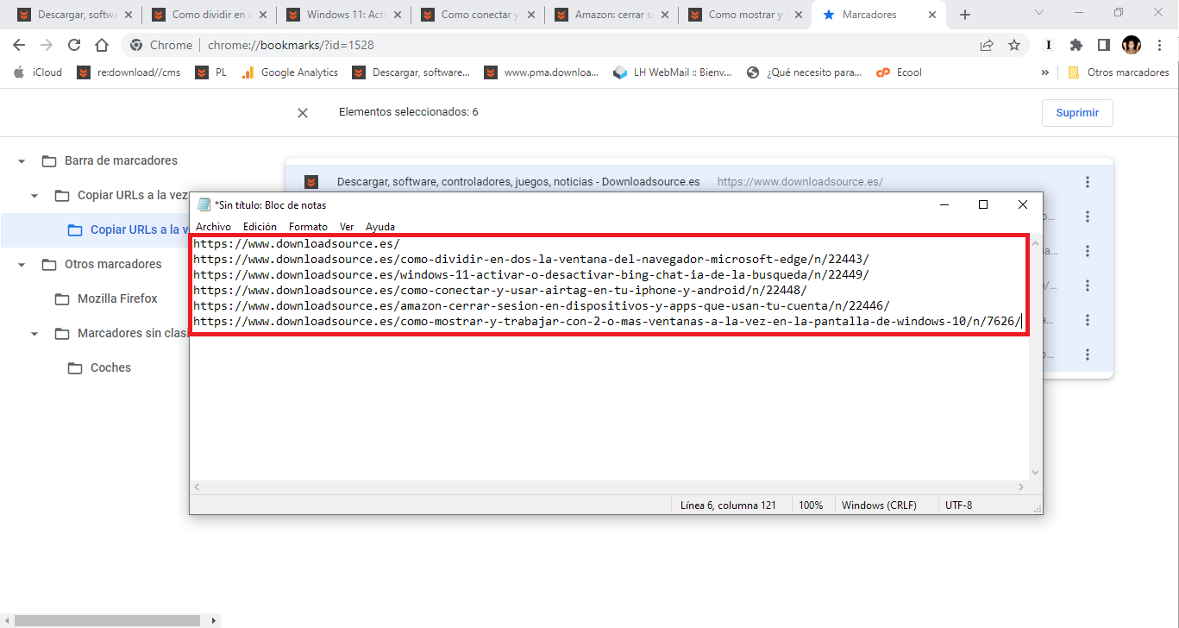Open the user profile avatar
This screenshot has width=1179, height=628.
(1132, 45)
